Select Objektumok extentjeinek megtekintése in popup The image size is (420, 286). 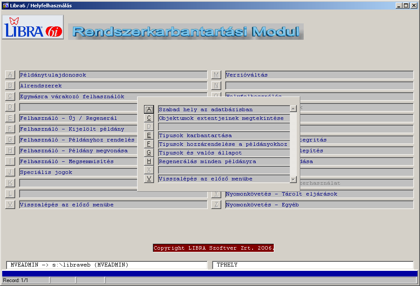[x=224, y=118]
